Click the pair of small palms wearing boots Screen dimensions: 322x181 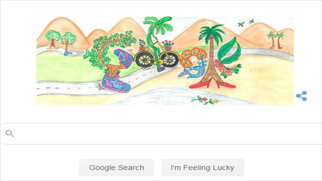(x=276, y=40)
